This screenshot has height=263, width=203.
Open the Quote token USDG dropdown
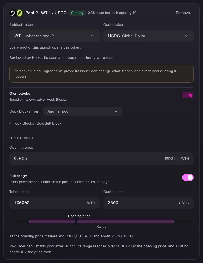(x=148, y=36)
